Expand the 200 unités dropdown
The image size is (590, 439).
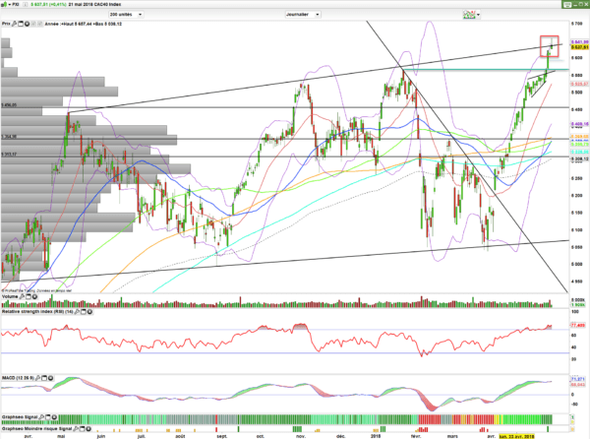(x=126, y=15)
